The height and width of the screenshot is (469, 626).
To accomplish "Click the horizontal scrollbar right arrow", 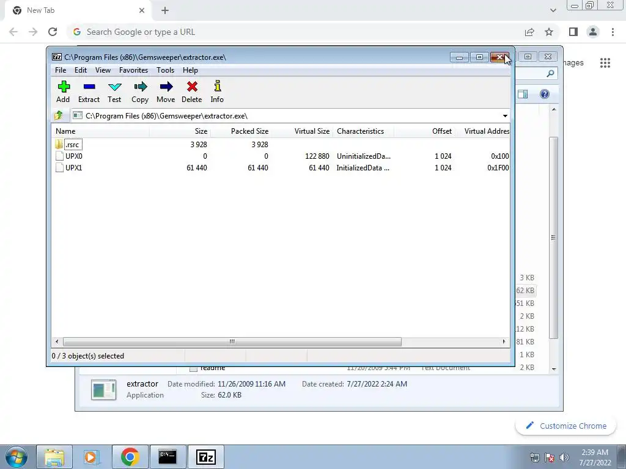I will pyautogui.click(x=504, y=342).
